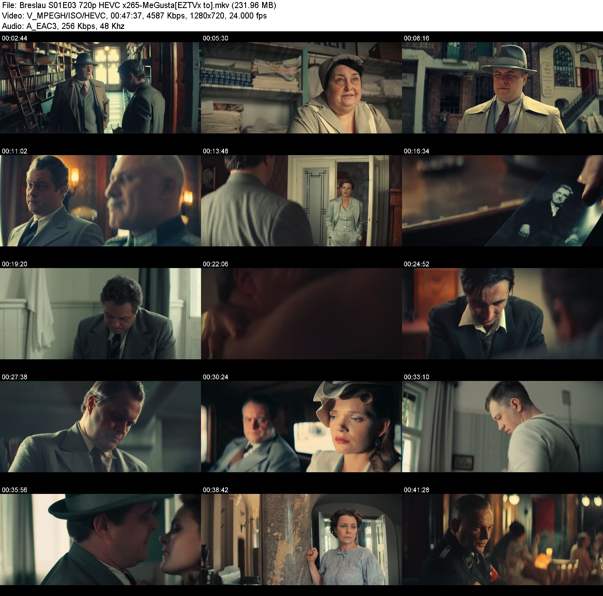Select the 00:13:48 doorway frame
Screen dimensions: 603x596
[301, 201]
